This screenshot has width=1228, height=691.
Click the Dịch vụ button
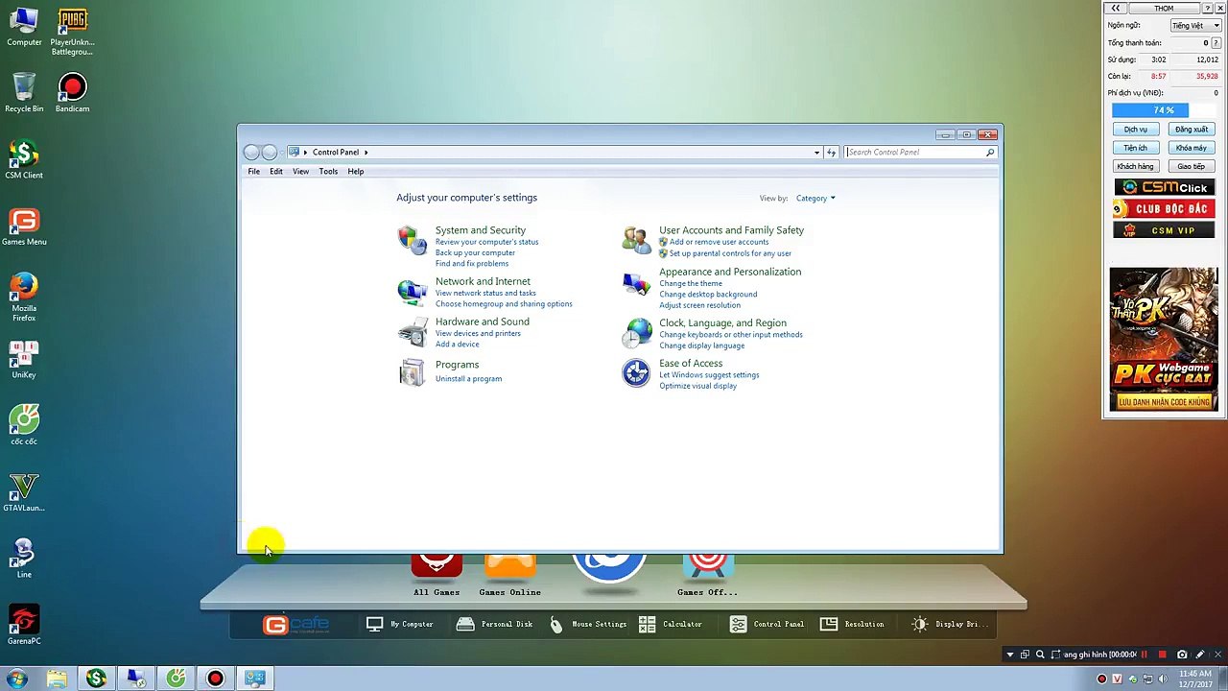[1135, 130]
